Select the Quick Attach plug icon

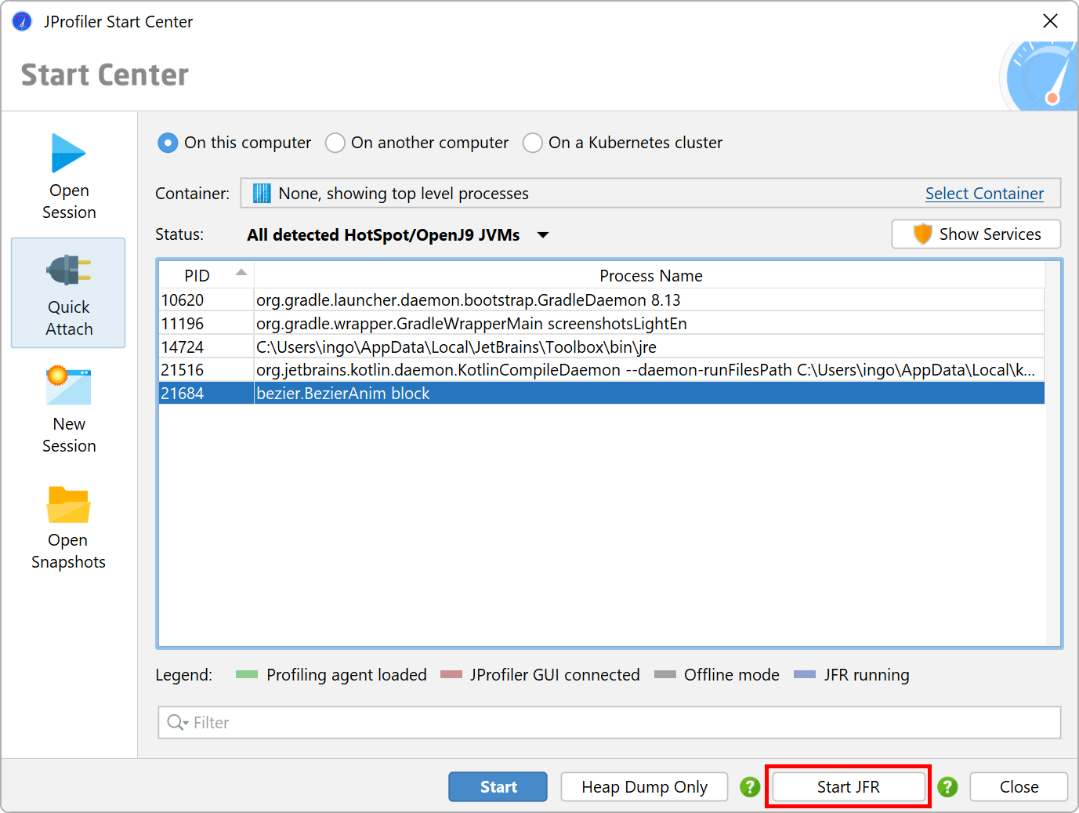(69, 270)
